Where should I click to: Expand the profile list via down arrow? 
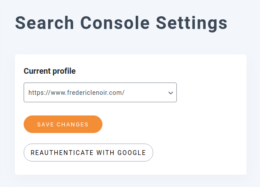tap(171, 93)
